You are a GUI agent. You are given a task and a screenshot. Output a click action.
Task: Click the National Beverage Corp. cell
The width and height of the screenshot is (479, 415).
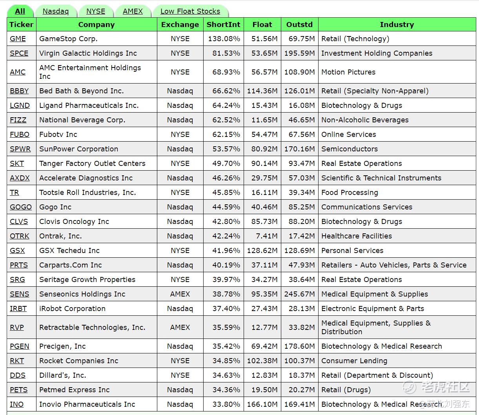click(x=97, y=120)
